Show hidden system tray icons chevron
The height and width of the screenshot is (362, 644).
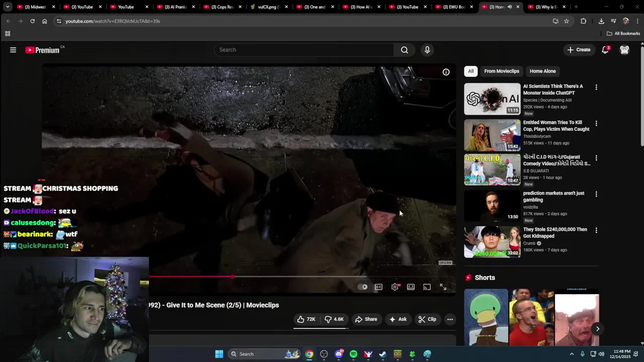572,354
